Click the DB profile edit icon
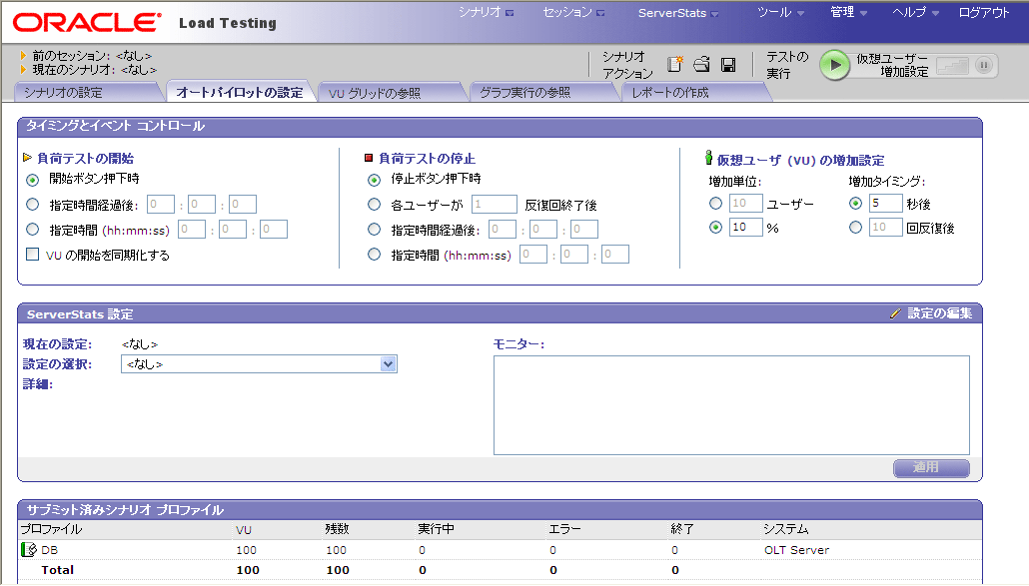The image size is (1029, 586). (29, 549)
